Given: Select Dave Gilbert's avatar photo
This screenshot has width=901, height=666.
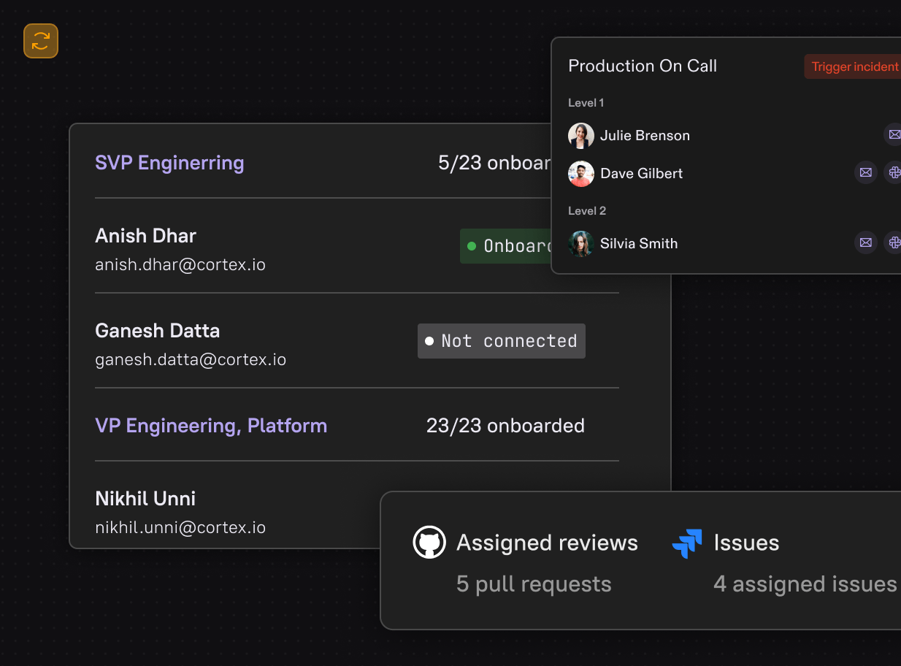Looking at the screenshot, I should (581, 174).
